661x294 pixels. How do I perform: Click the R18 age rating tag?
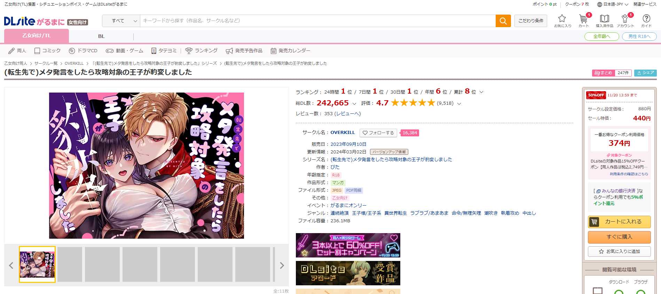(336, 175)
